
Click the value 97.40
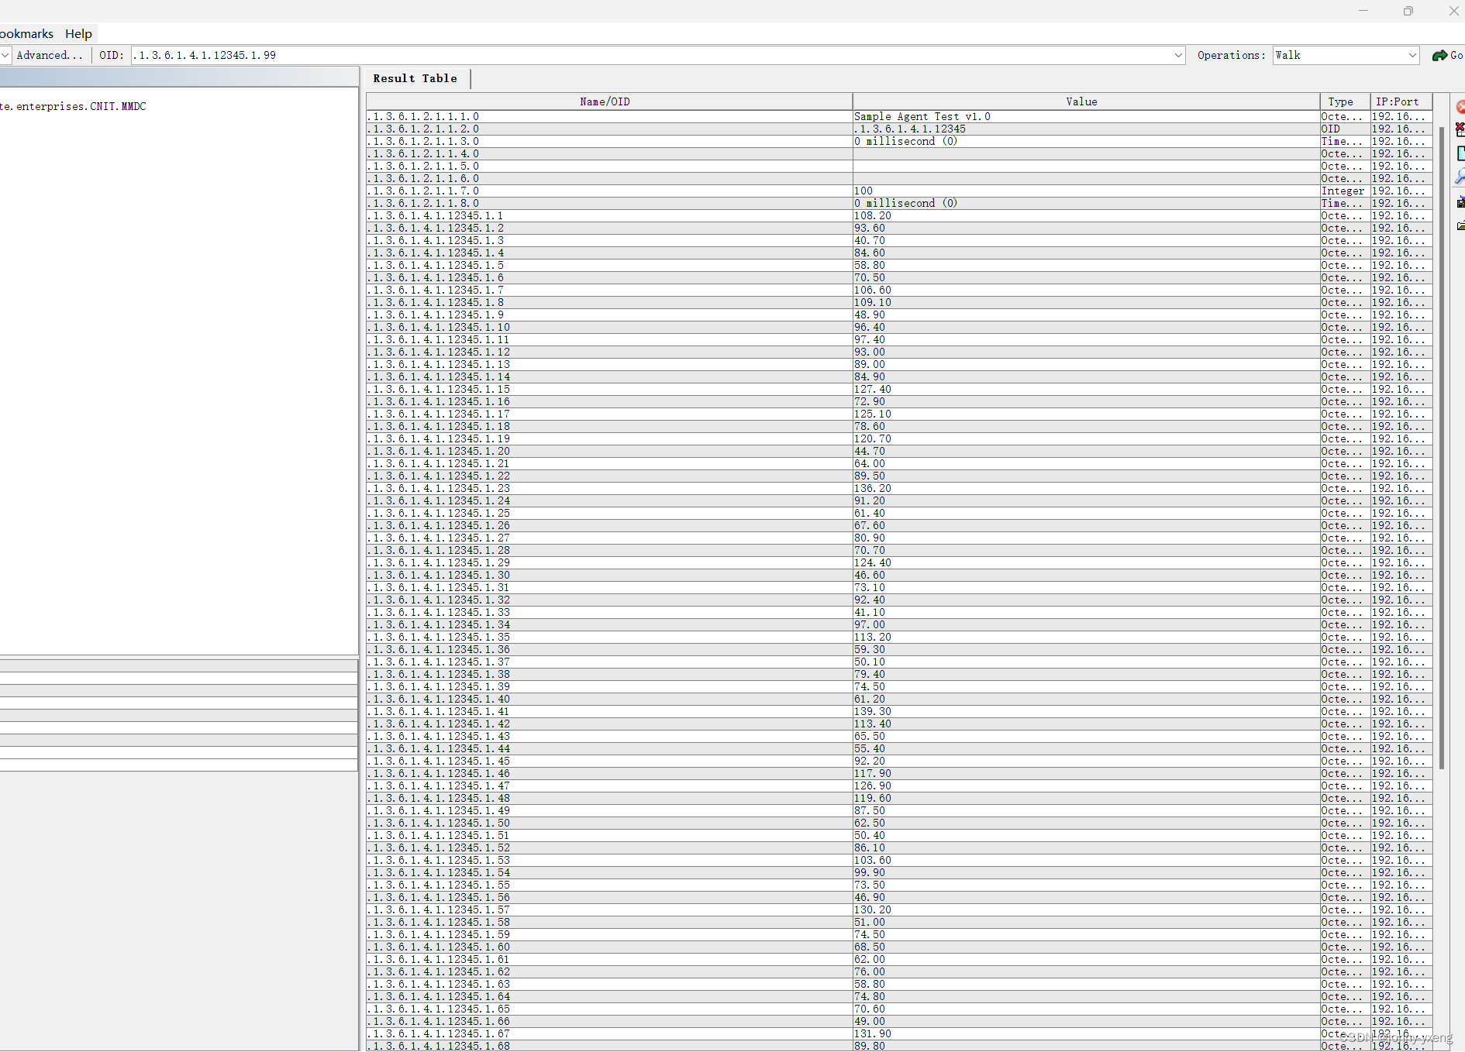[870, 339]
